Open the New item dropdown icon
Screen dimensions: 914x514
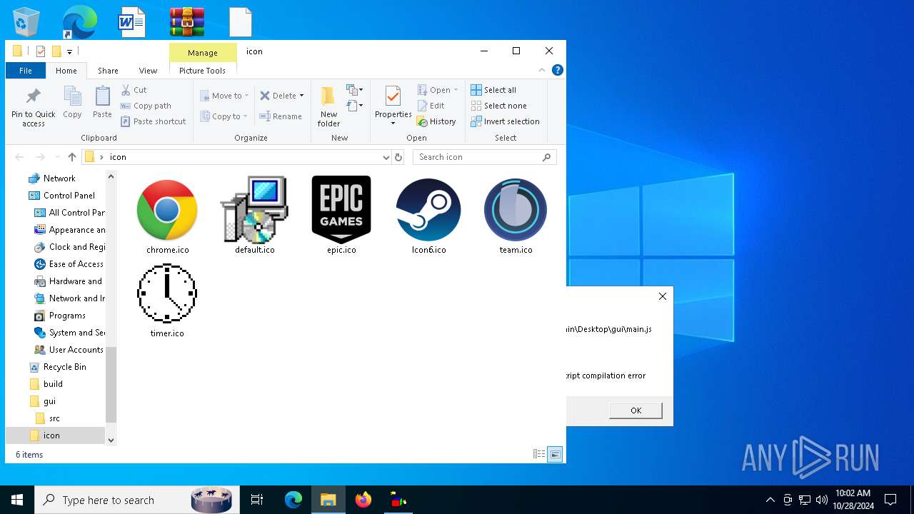click(x=355, y=90)
